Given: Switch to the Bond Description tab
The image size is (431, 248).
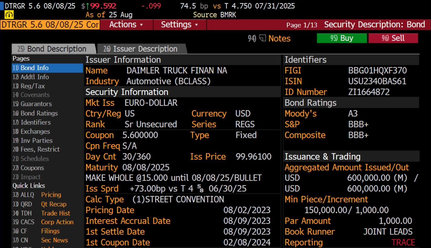Looking at the screenshot, I should 53,49.
